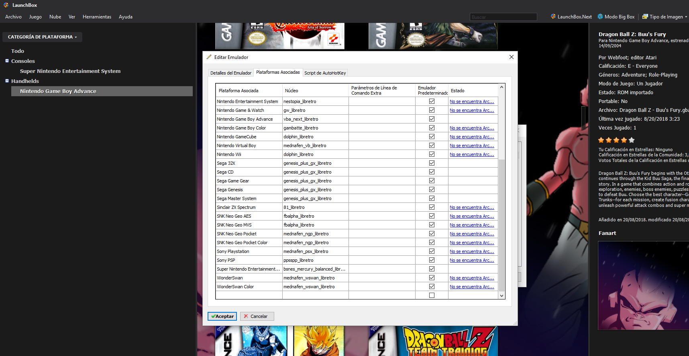The width and height of the screenshot is (689, 356).
Task: Select the Nintendo Virtual Boy row
Action: click(357, 146)
